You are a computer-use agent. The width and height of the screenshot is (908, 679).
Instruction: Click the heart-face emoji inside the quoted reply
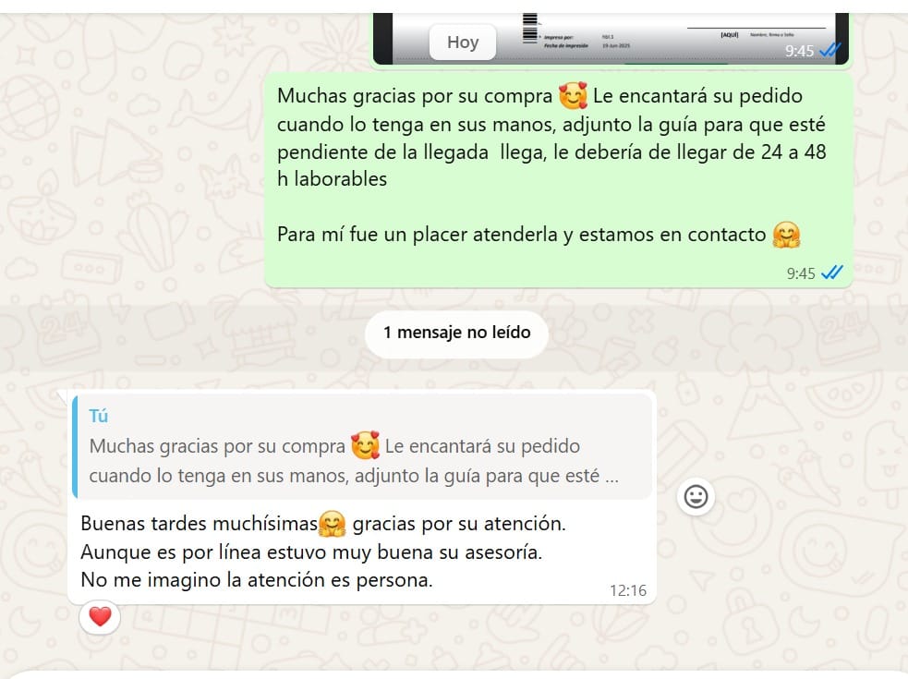click(366, 445)
